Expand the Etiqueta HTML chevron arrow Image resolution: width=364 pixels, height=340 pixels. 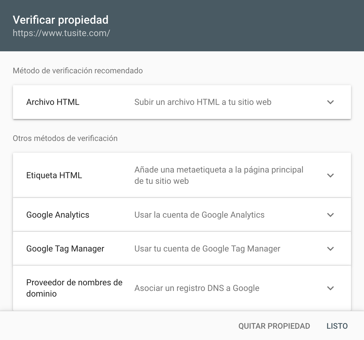click(x=330, y=175)
